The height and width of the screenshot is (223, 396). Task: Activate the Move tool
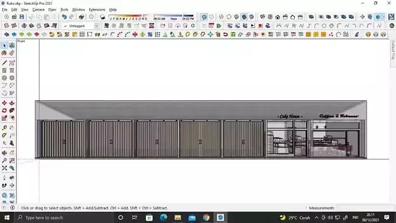4,103
